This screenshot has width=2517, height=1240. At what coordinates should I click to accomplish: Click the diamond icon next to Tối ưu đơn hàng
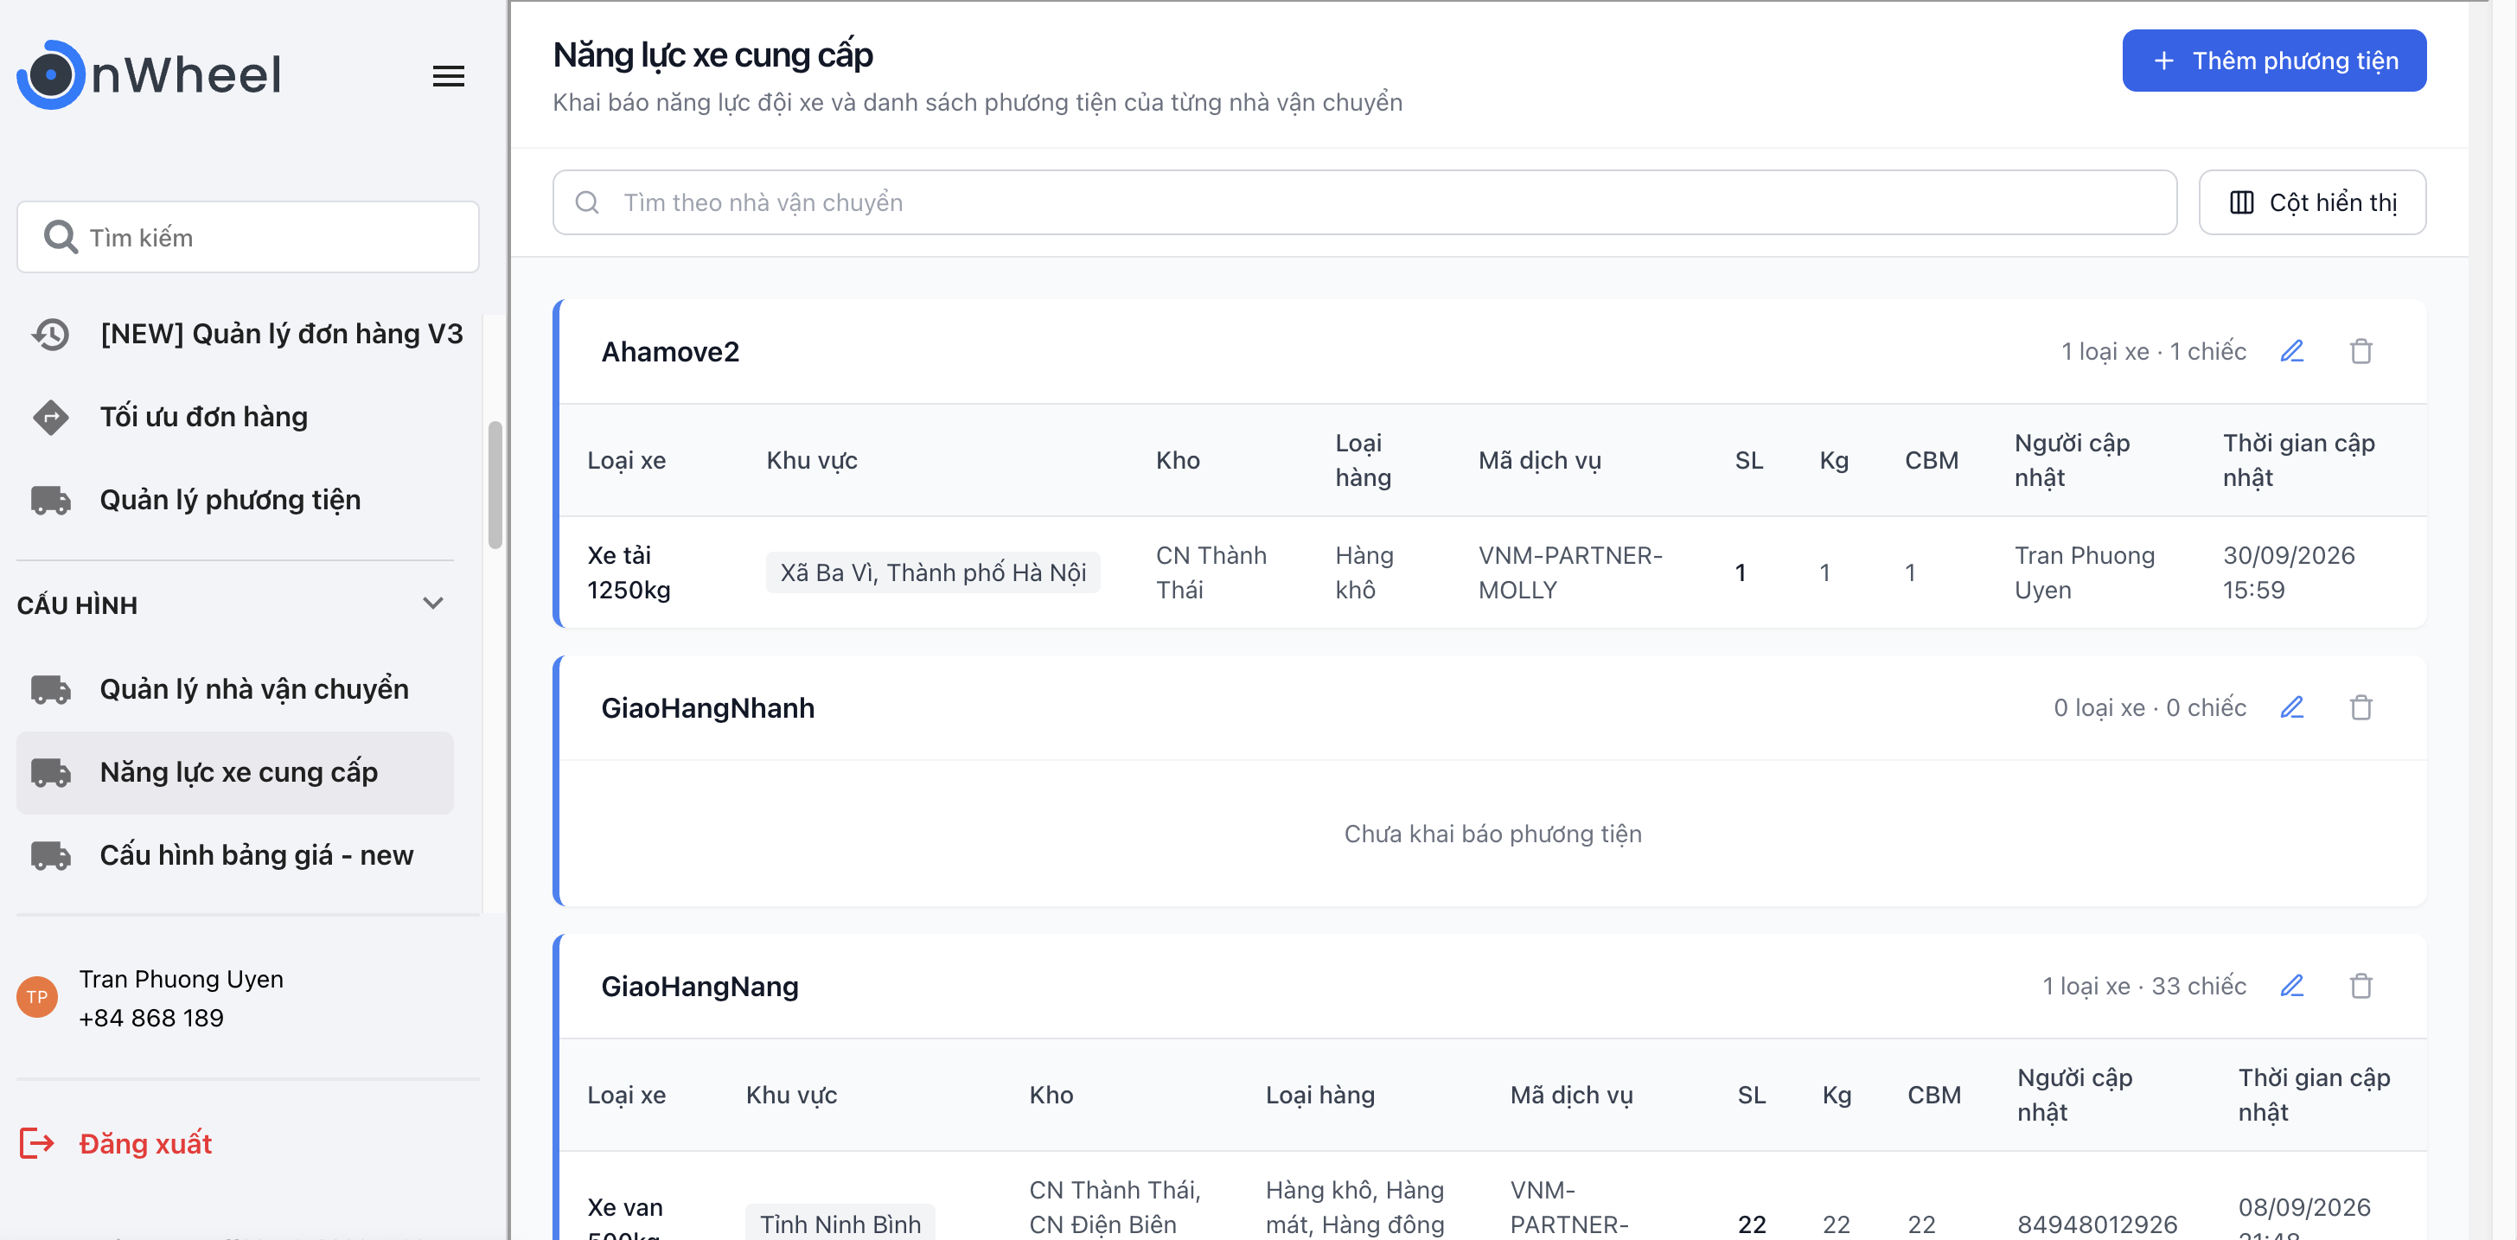tap(50, 418)
